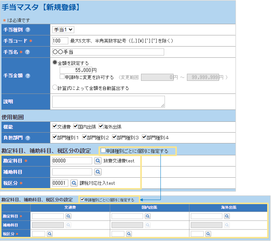Toggle 部門種別３ checkbox
Viewport: 272px width, 241px height.
click(114, 137)
